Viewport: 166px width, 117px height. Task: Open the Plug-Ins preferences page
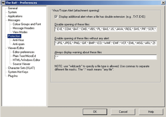(x=13, y=76)
